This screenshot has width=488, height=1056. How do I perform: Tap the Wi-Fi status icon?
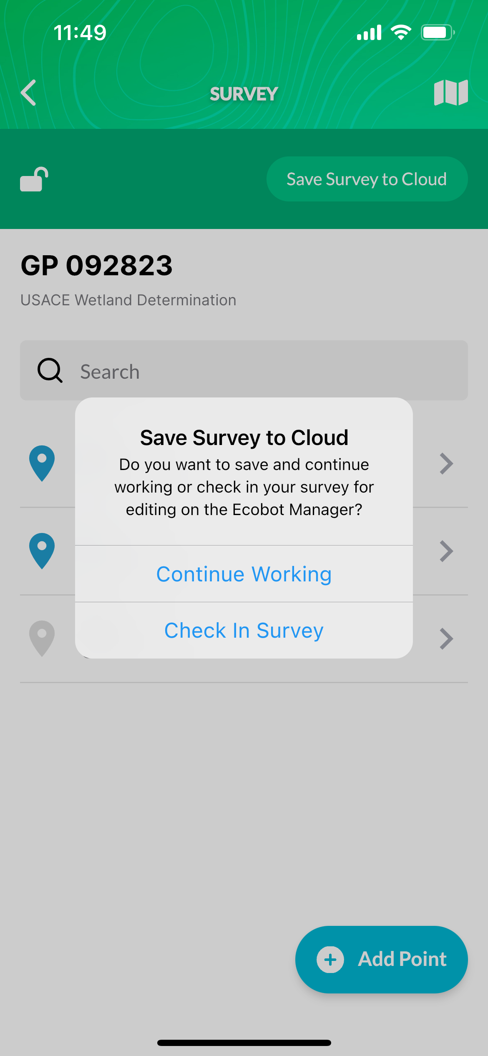[401, 33]
